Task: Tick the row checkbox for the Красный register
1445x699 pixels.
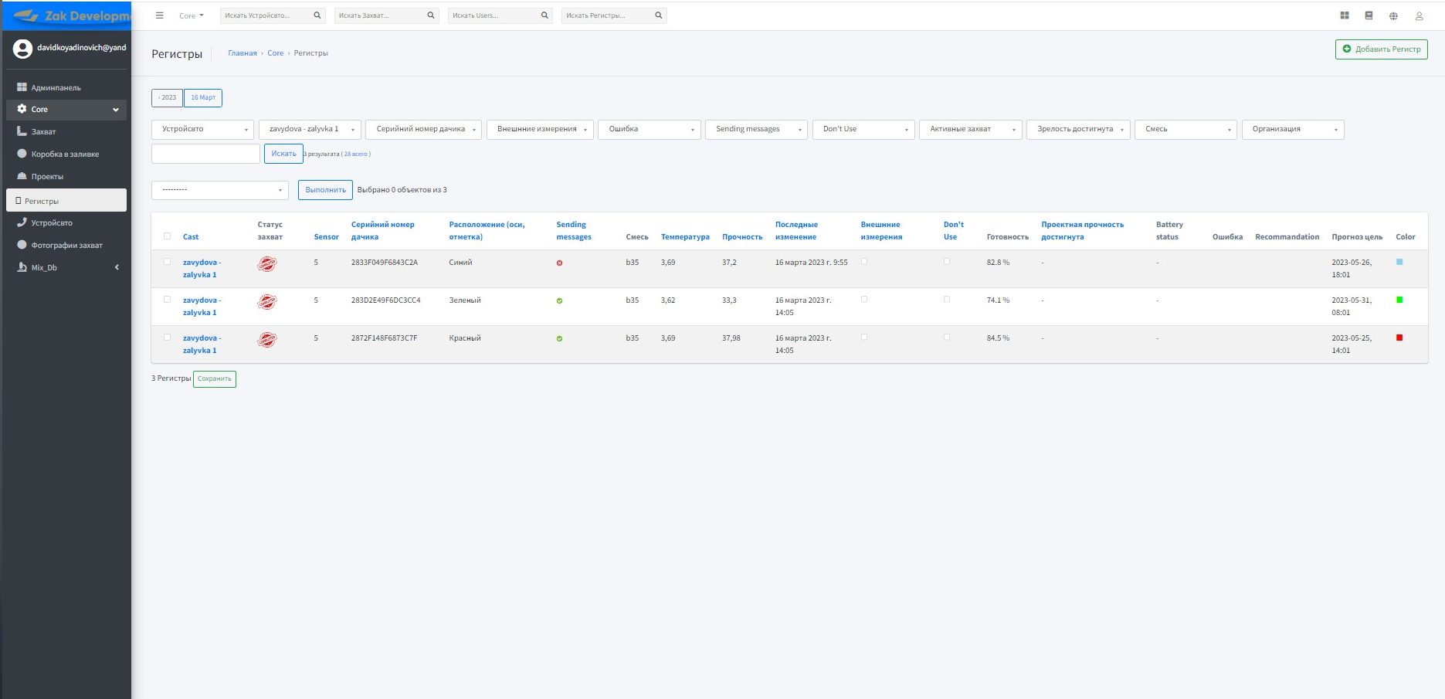Action: pyautogui.click(x=167, y=338)
